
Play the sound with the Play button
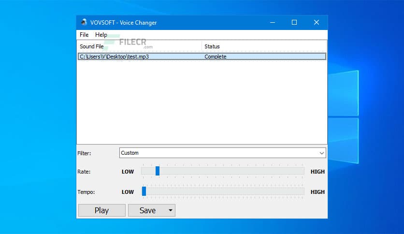[x=102, y=210]
